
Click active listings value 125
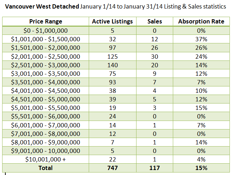point(113,57)
